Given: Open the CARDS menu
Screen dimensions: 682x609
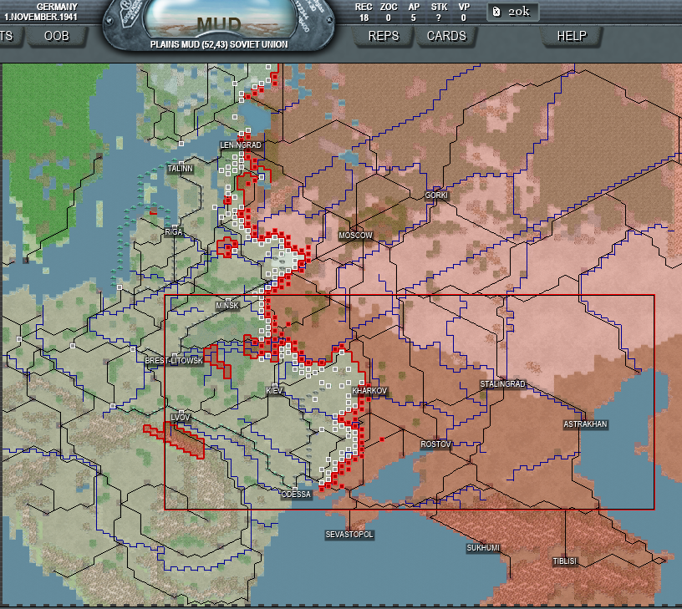Looking at the screenshot, I should tap(446, 36).
